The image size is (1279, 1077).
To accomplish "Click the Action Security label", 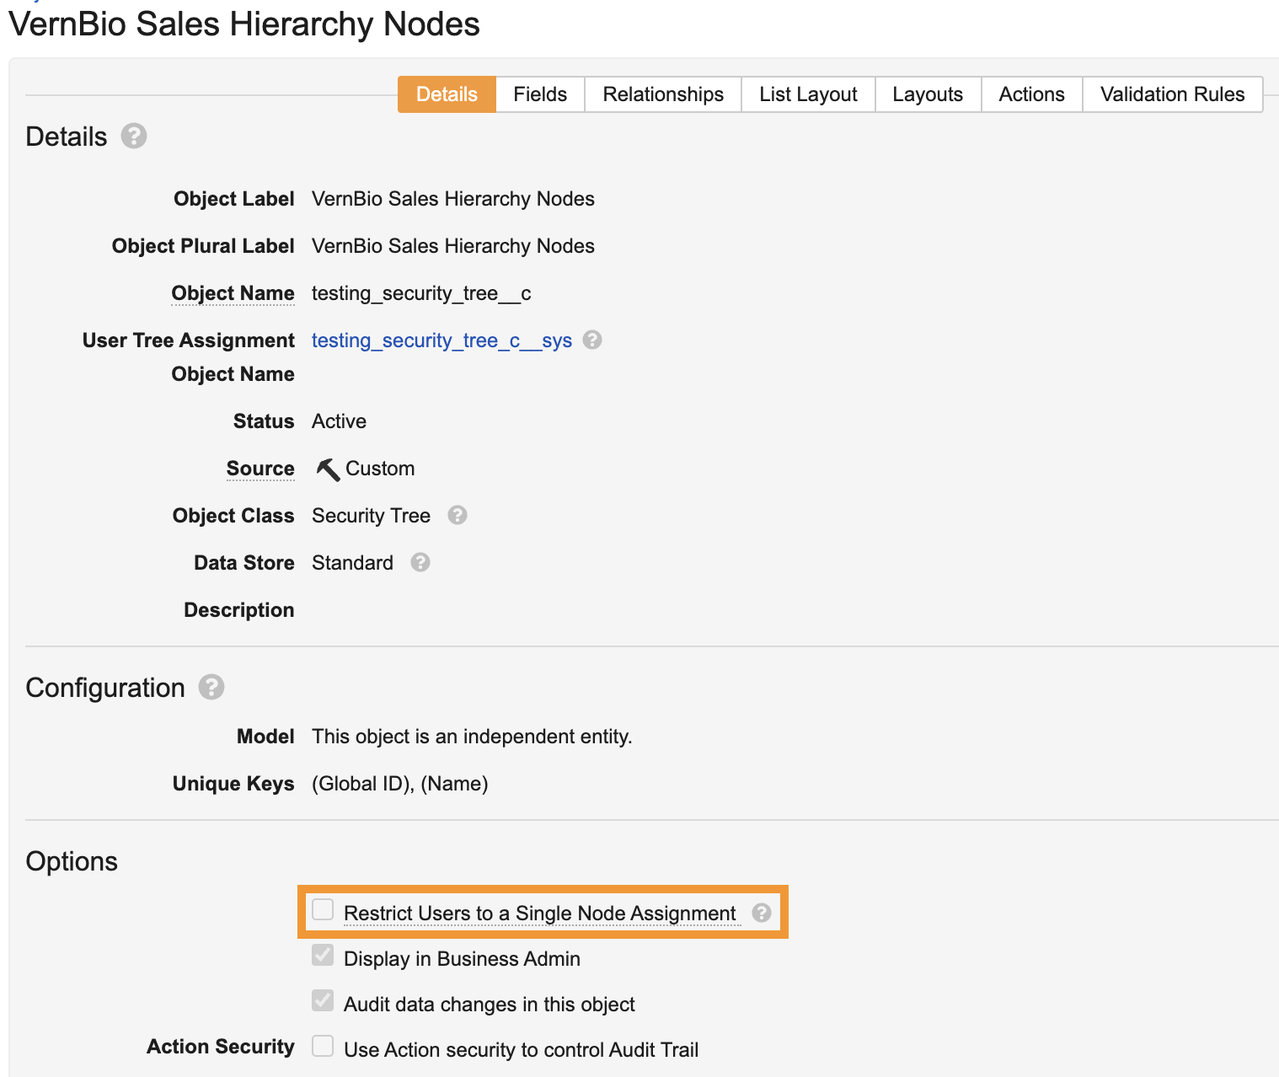I will click(221, 1047).
